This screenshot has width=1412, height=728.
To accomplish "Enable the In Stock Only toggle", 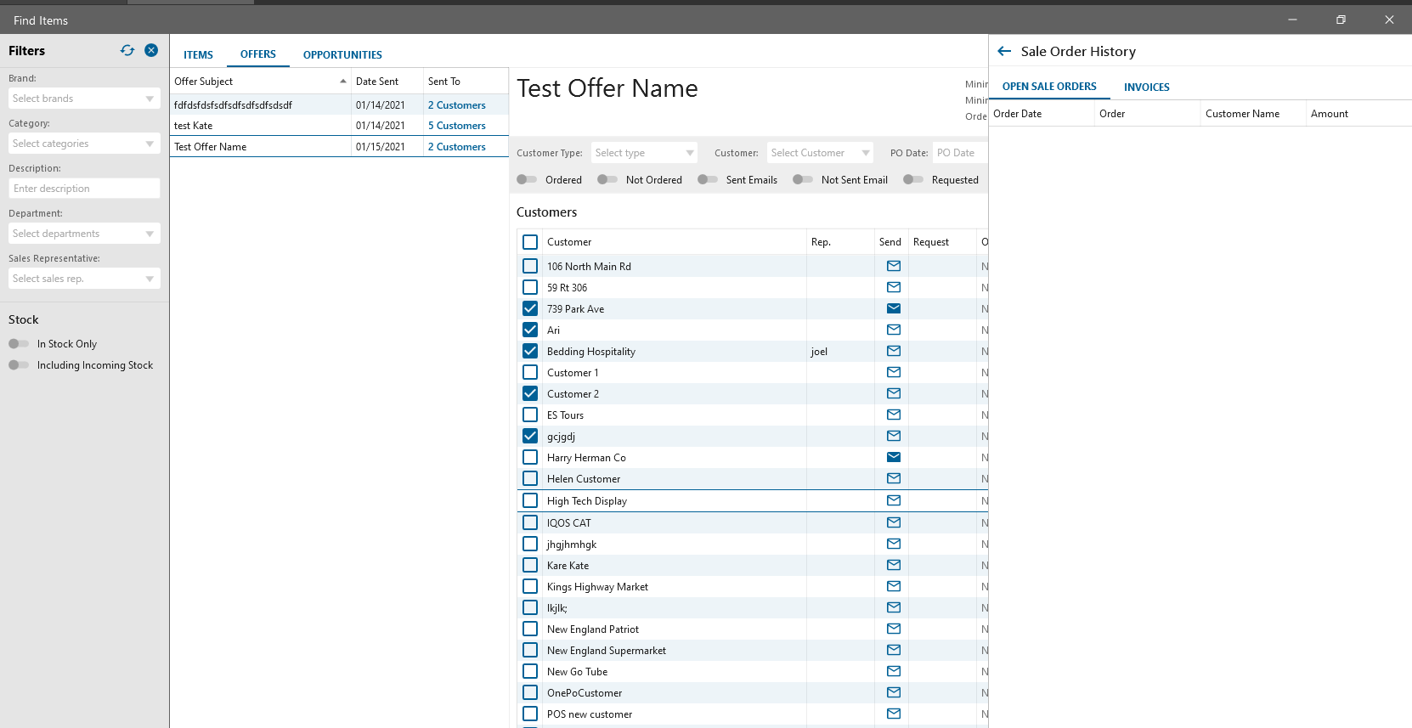I will [x=19, y=344].
